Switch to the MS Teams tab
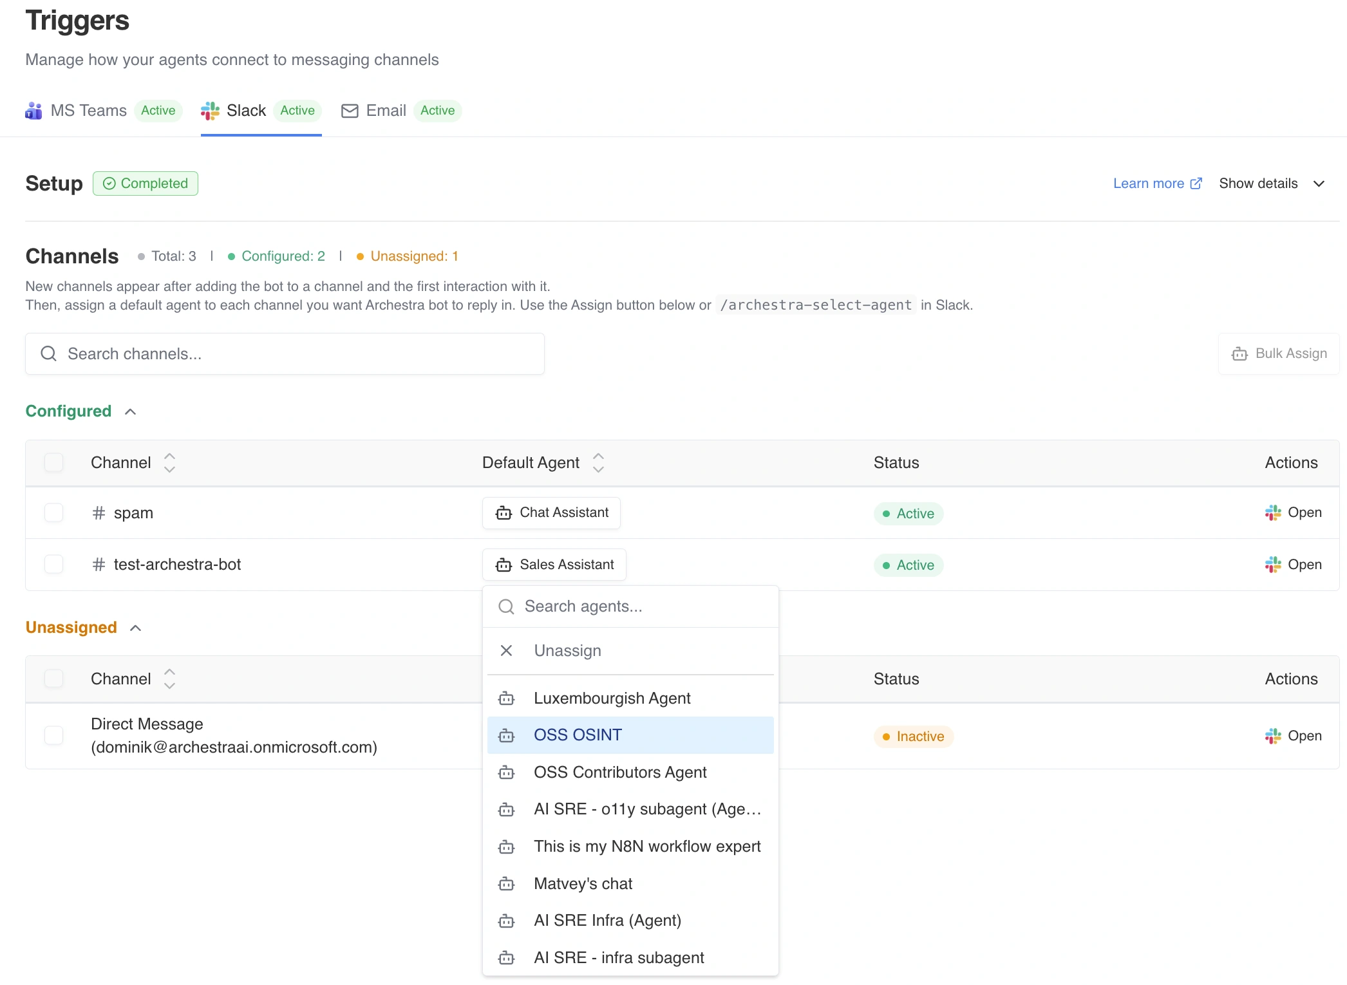The width and height of the screenshot is (1347, 985). [x=104, y=111]
